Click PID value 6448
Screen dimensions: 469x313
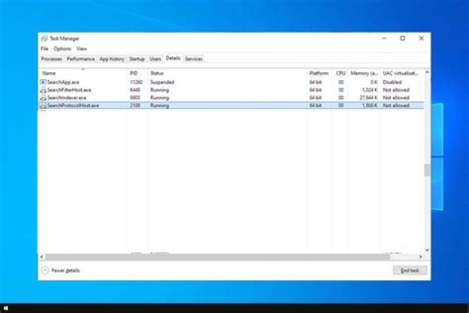tap(135, 90)
